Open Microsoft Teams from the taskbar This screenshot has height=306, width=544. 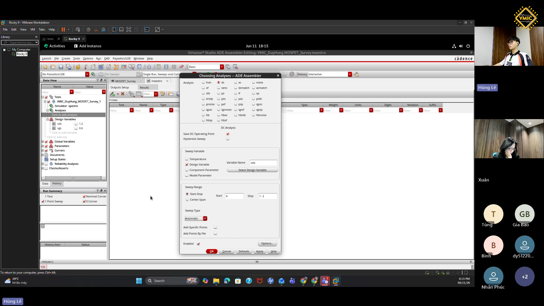pos(292,281)
